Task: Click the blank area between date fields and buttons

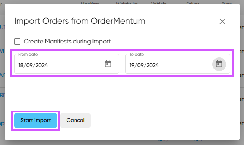Action: click(122, 94)
